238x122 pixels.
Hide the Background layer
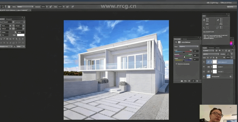click(x=204, y=76)
